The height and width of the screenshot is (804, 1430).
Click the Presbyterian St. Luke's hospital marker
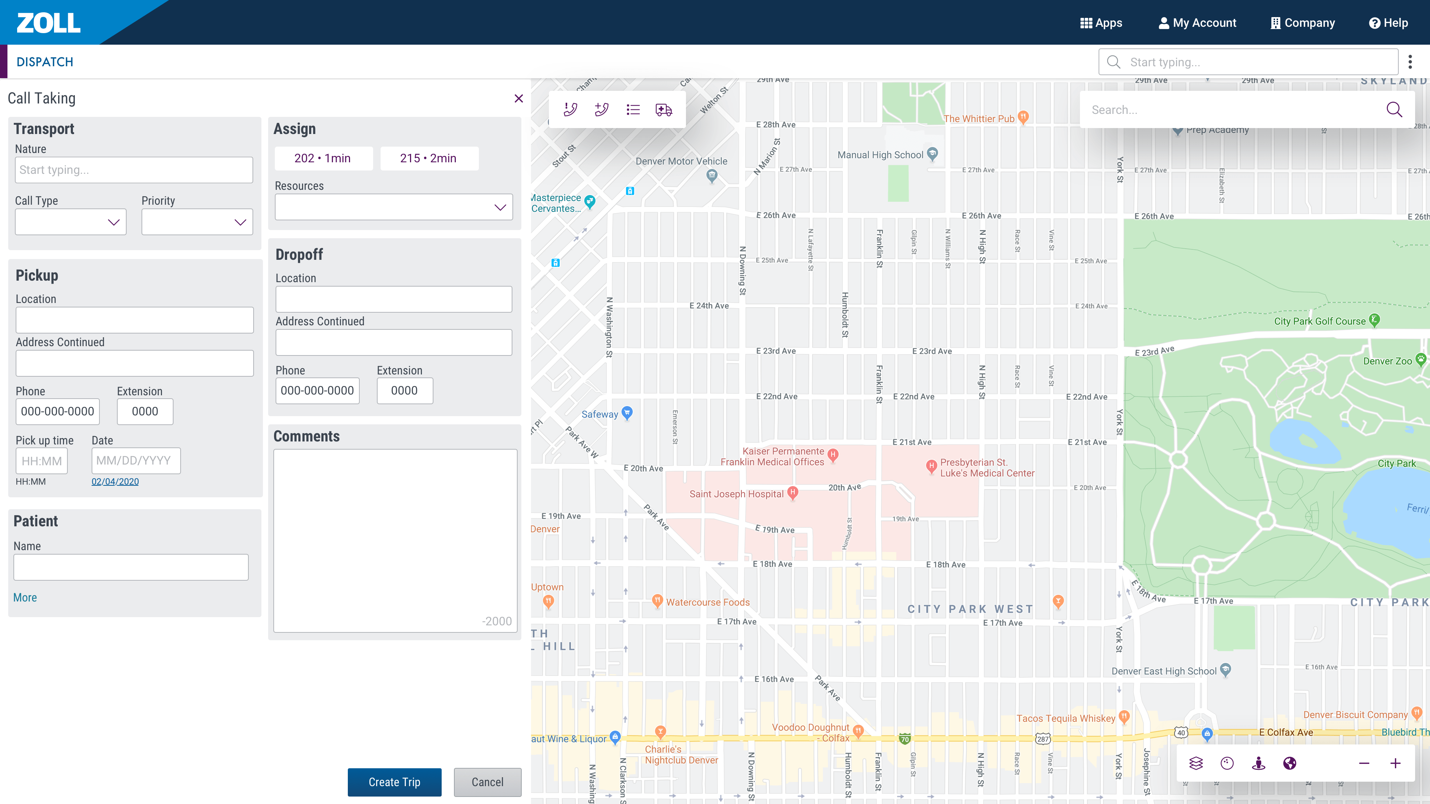click(x=931, y=466)
